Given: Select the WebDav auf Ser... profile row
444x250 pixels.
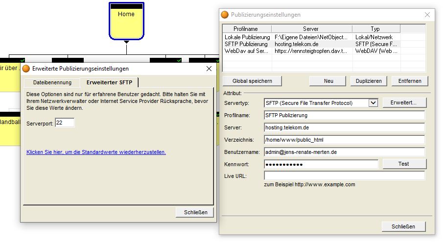Looking at the screenshot, I should click(x=312, y=51).
